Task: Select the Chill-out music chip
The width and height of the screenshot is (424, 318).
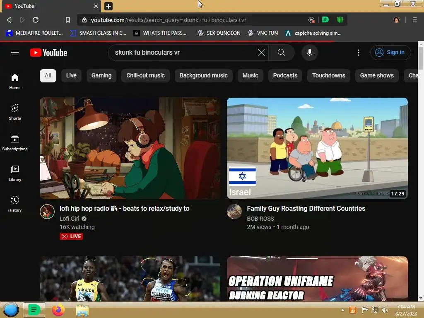Action: 145,75
